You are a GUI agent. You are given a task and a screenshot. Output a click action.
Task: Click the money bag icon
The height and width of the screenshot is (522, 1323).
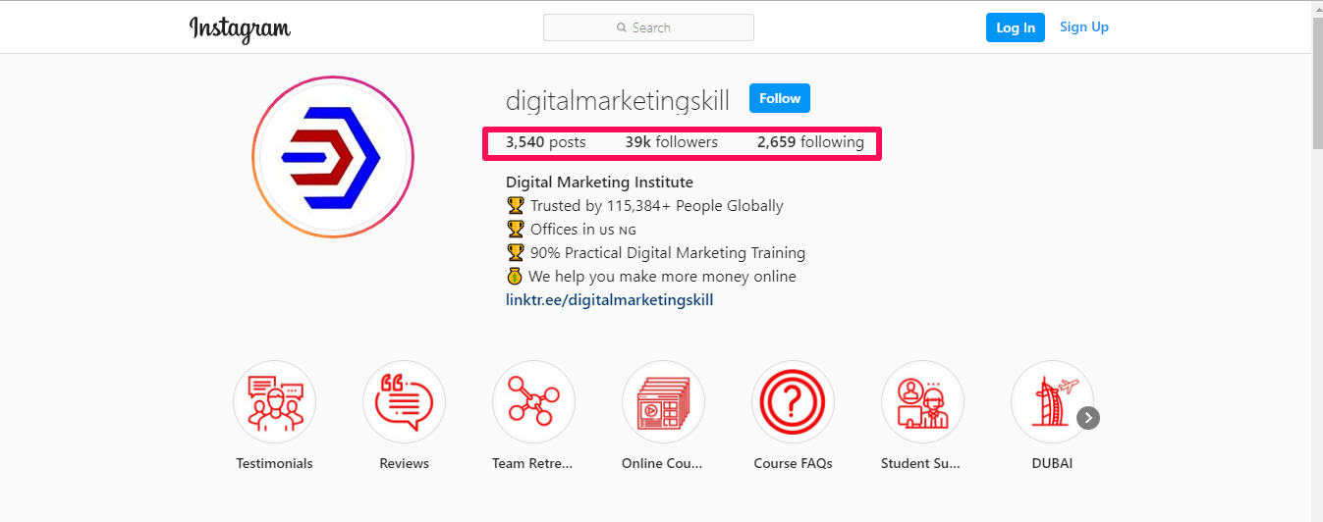tap(515, 277)
